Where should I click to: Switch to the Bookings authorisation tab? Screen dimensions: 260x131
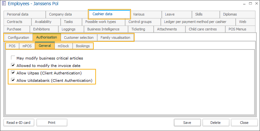83,46
